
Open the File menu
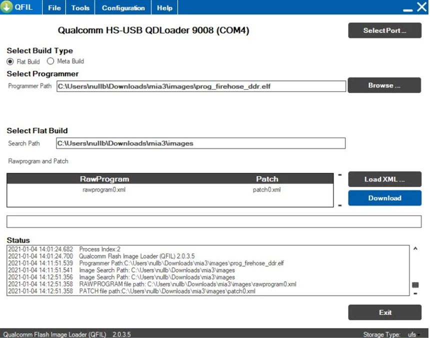click(54, 8)
